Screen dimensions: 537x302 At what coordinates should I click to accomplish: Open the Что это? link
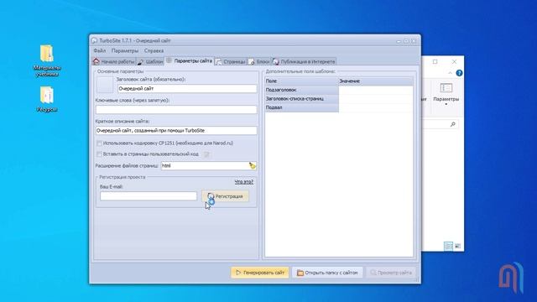pyautogui.click(x=244, y=182)
